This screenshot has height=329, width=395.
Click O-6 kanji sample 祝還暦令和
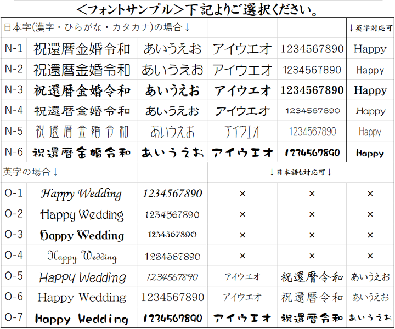312,298
